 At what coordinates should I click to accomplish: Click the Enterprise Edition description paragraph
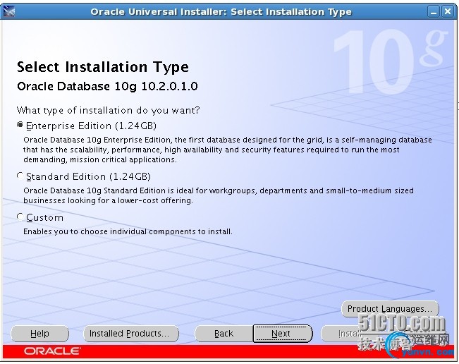pos(228,150)
